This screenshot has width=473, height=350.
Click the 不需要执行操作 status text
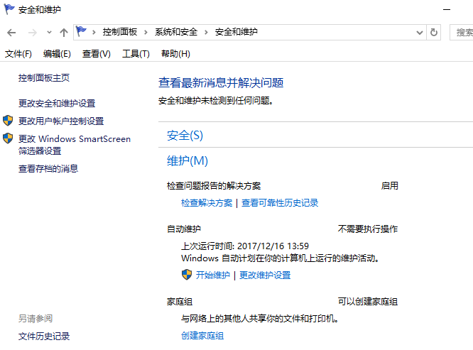click(368, 229)
